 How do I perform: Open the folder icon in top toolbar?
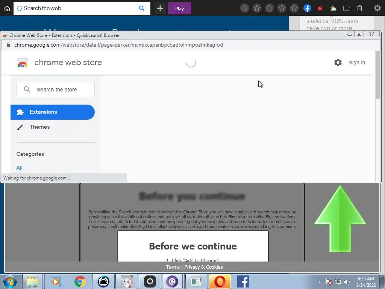[x=346, y=8]
